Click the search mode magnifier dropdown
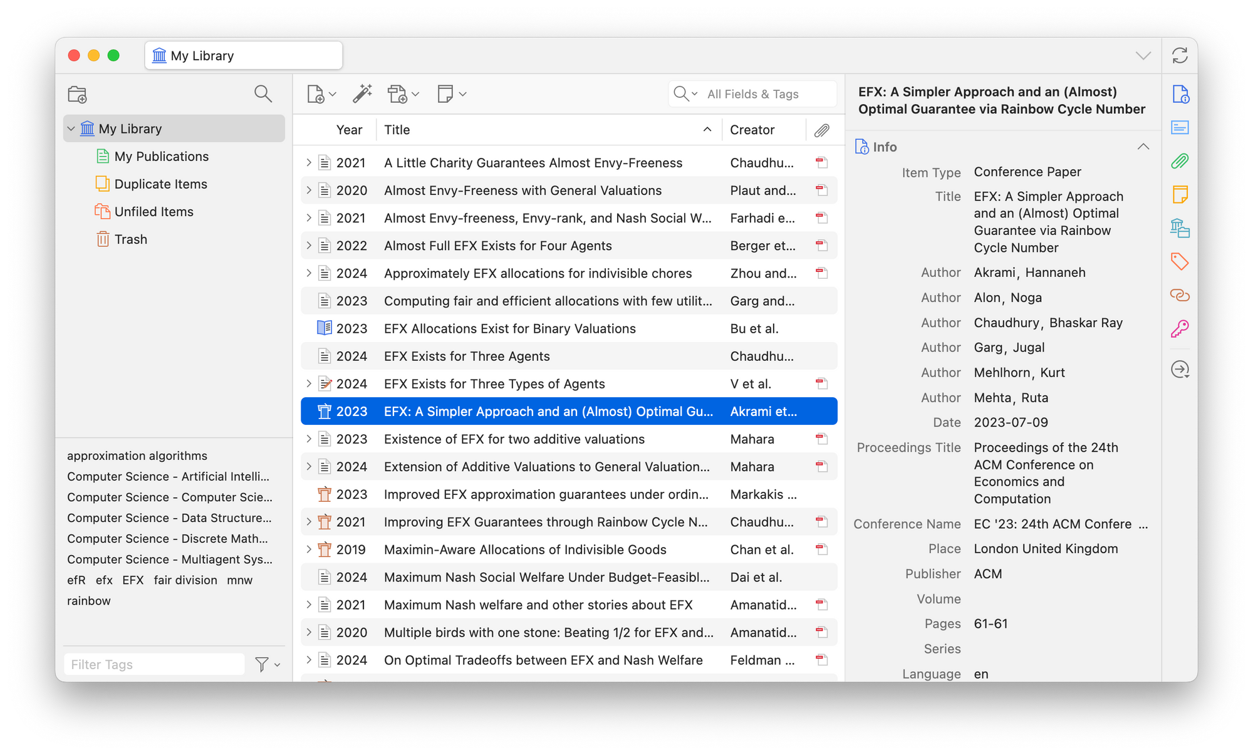The width and height of the screenshot is (1253, 755). click(685, 94)
